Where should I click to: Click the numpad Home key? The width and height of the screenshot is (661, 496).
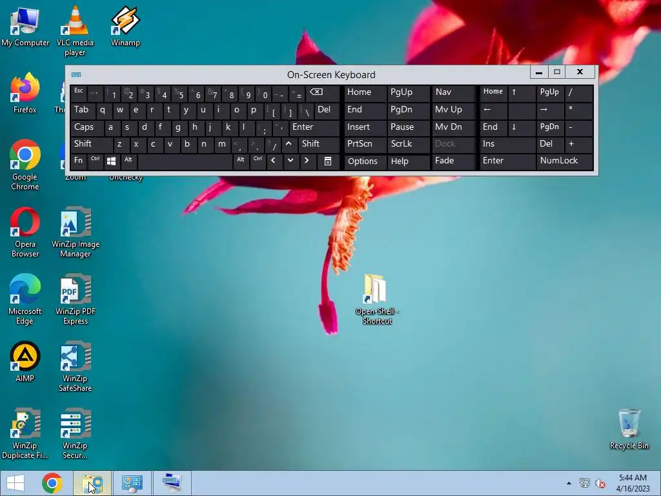pyautogui.click(x=493, y=92)
